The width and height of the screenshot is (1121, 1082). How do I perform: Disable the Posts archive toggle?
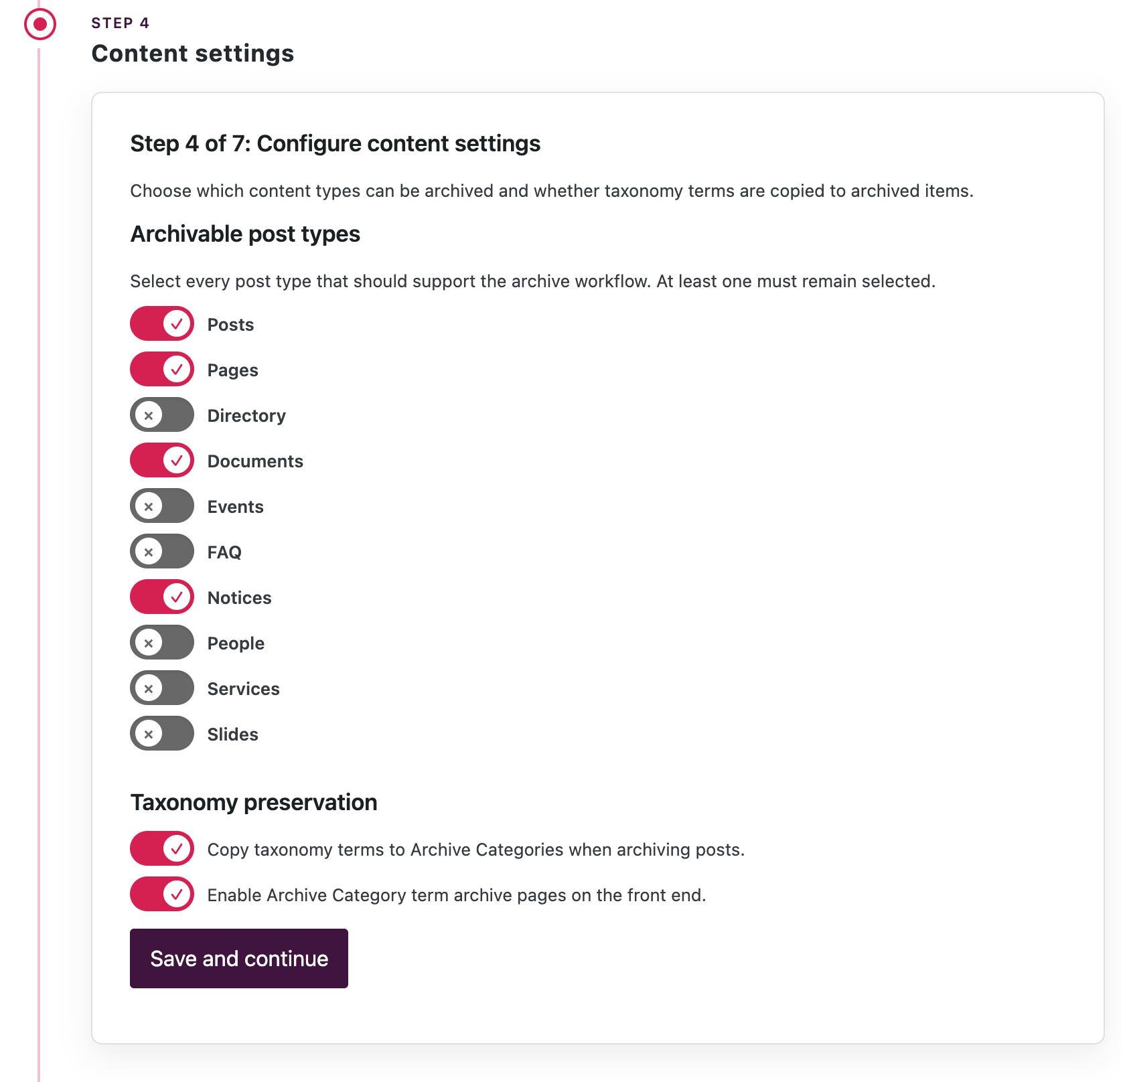point(161,323)
